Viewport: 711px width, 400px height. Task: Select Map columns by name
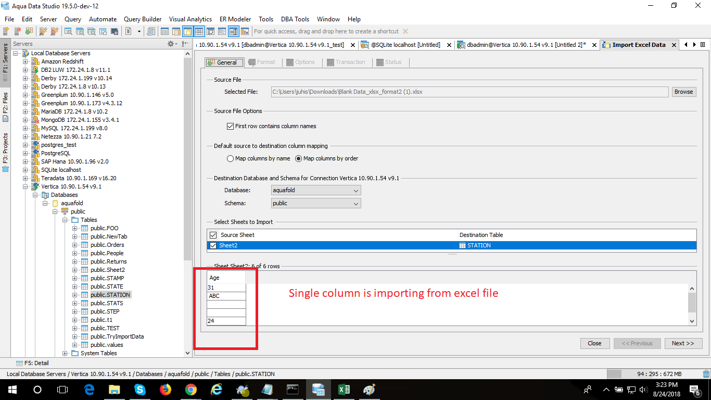[x=231, y=158]
